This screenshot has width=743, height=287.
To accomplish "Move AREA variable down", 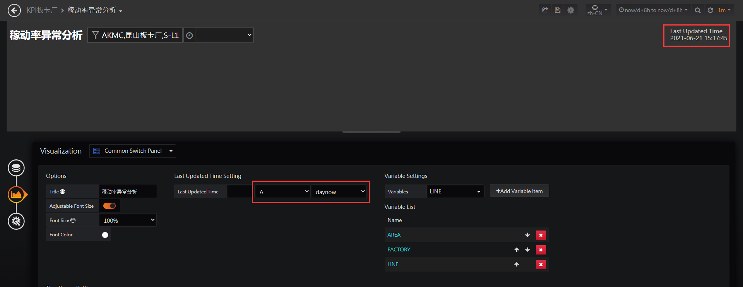I will pyautogui.click(x=527, y=235).
